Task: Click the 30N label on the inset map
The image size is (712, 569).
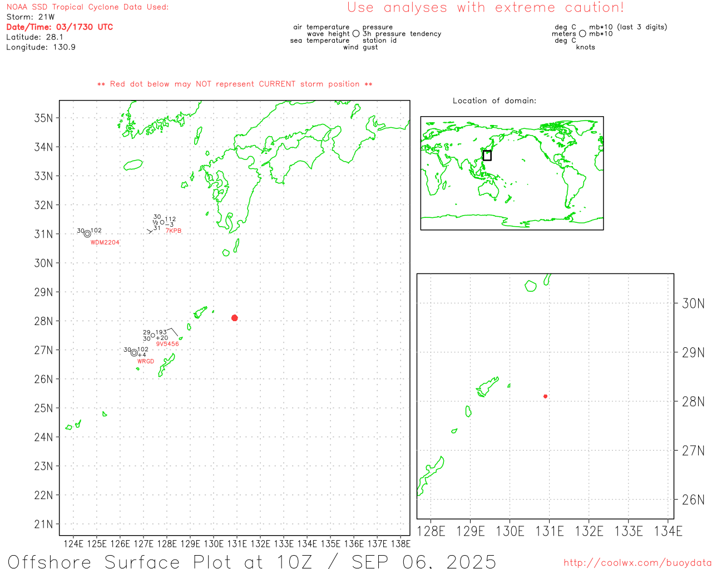Action: [693, 303]
